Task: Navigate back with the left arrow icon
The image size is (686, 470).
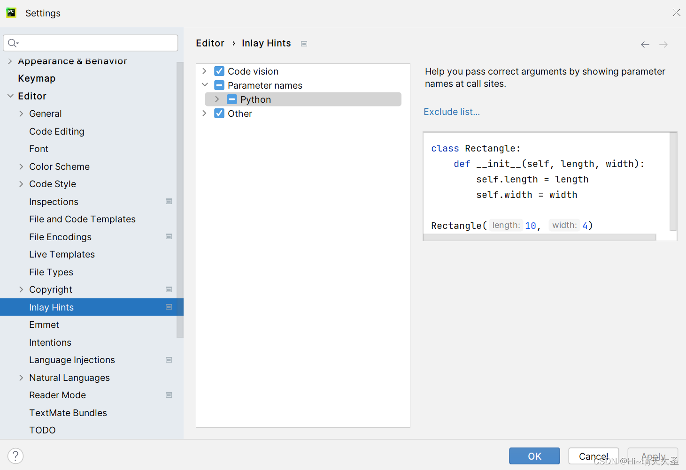Action: [x=645, y=45]
